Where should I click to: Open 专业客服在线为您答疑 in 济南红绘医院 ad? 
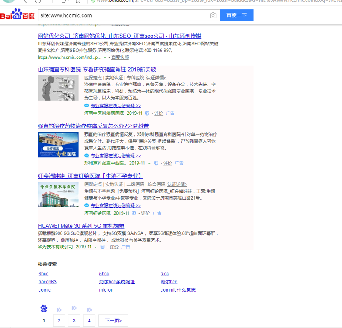tap(116, 206)
